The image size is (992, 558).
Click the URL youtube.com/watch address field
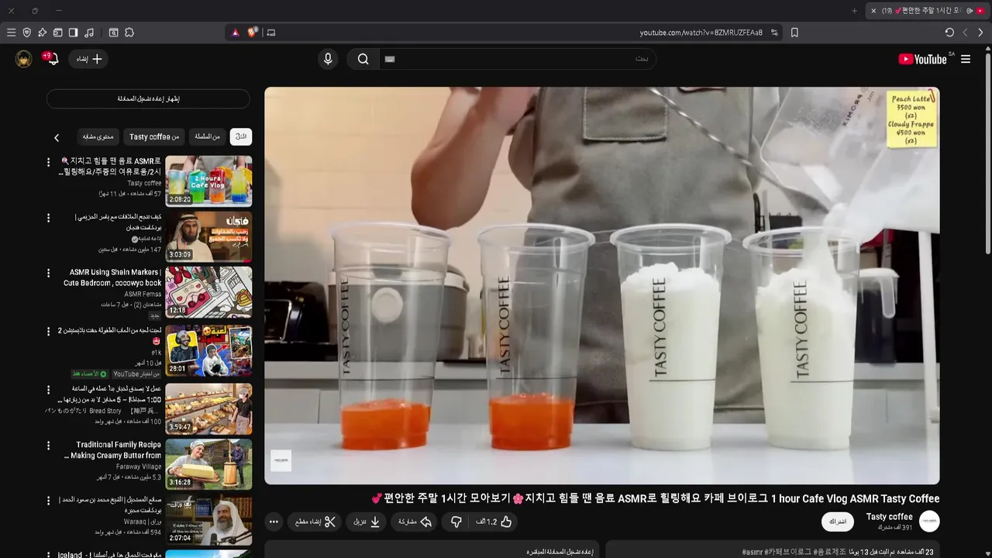701,33
